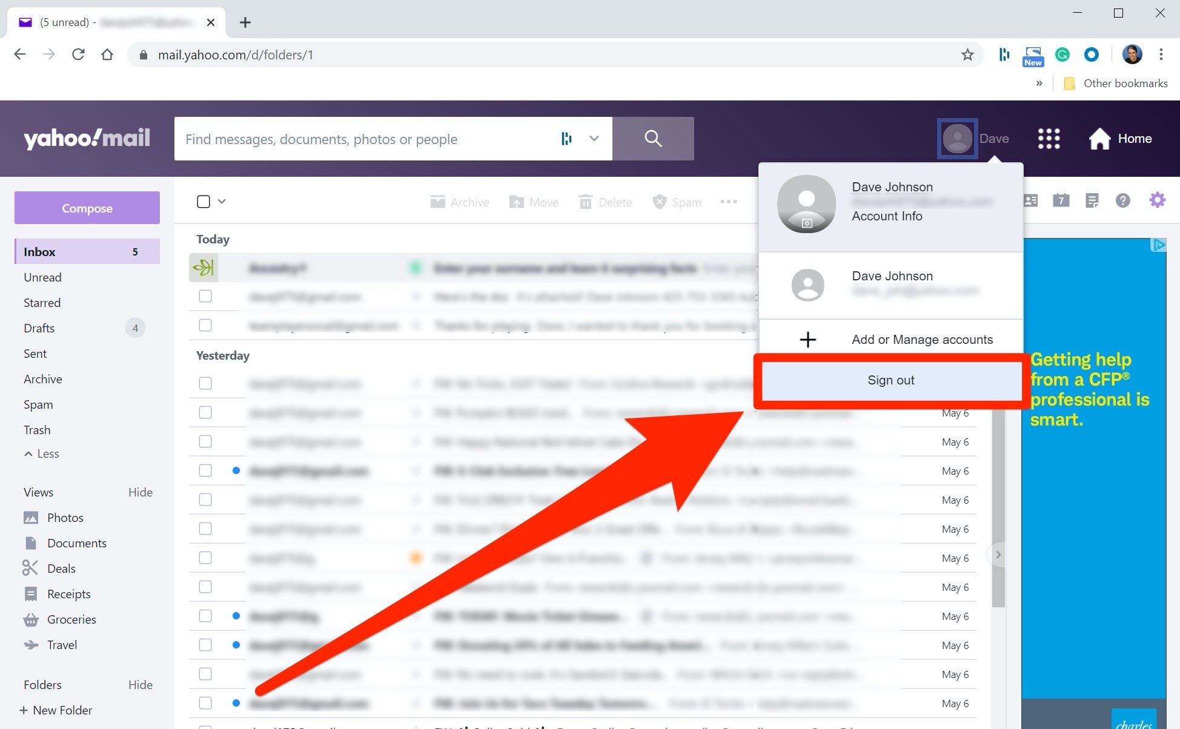
Task: Click the Search icon in search bar
Action: tap(654, 138)
